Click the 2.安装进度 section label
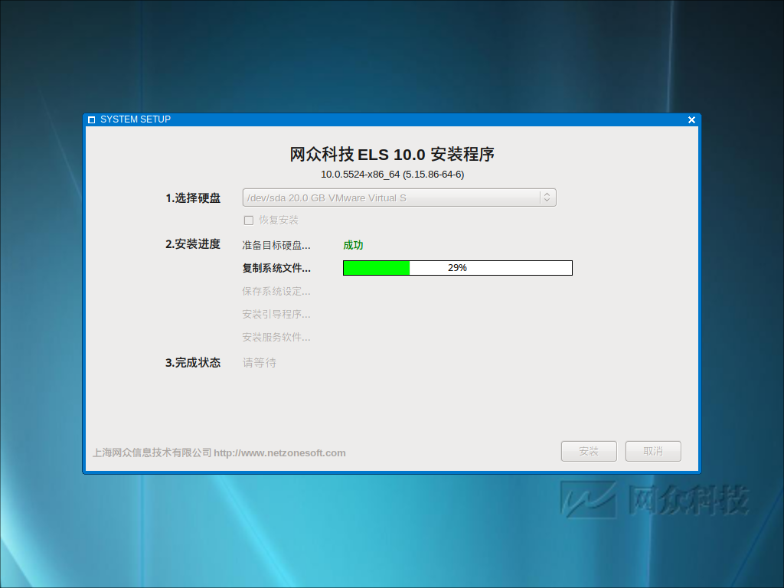This screenshot has width=784, height=588. [193, 244]
